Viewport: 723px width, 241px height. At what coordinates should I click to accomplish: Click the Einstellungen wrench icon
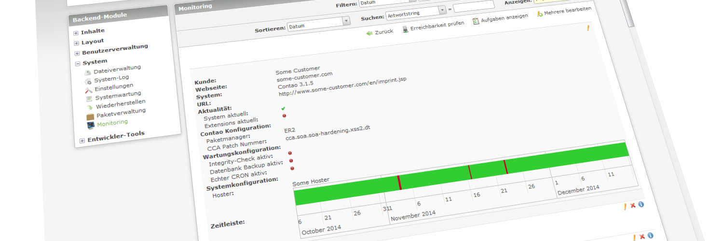(88, 90)
